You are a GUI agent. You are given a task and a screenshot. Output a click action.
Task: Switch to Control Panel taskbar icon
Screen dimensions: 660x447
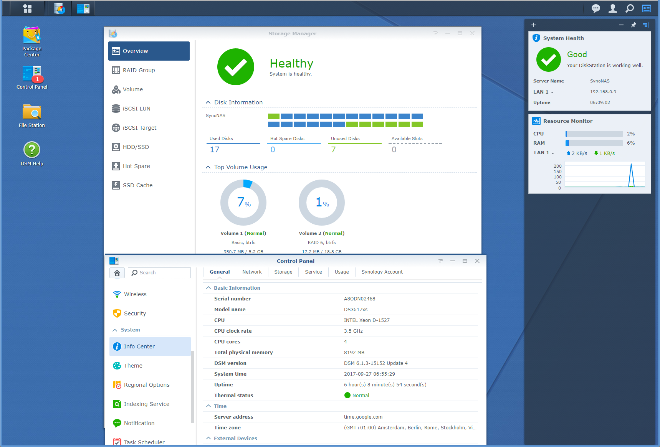(83, 8)
